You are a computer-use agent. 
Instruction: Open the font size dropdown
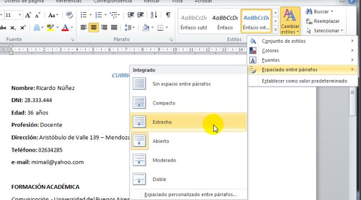pos(20,15)
